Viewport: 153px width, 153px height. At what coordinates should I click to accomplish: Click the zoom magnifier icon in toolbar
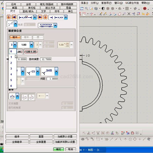tap(87, 8)
